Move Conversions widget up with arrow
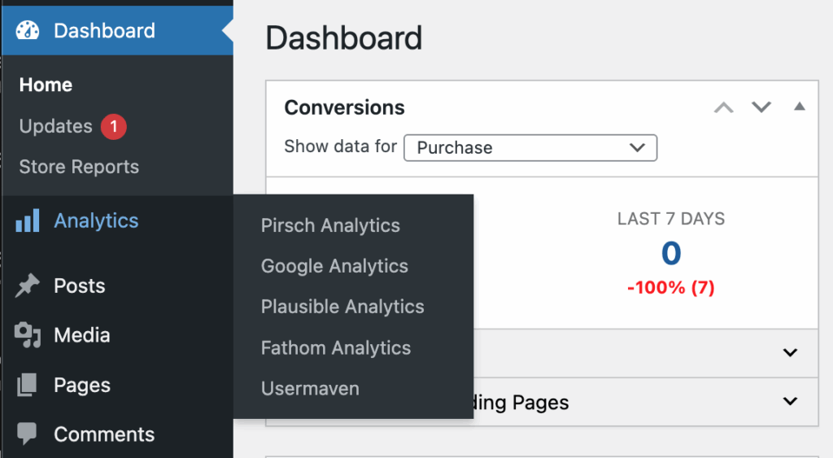Screen dimensions: 833x458 click(723, 107)
